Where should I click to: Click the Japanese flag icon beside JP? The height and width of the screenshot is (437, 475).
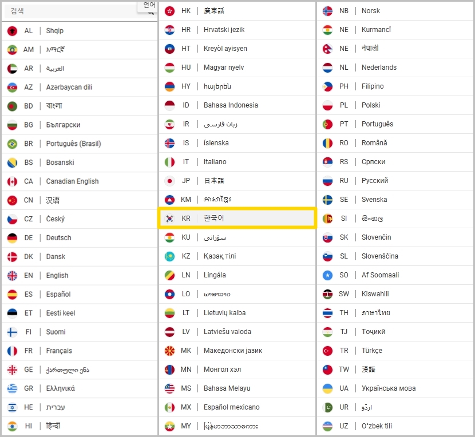169,181
